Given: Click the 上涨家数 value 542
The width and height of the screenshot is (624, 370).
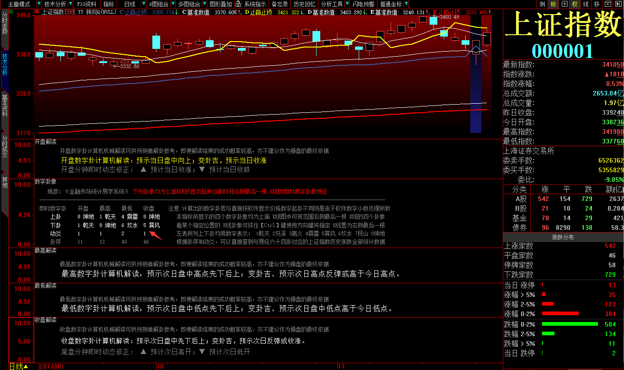Looking at the screenshot, I should click(x=610, y=246).
